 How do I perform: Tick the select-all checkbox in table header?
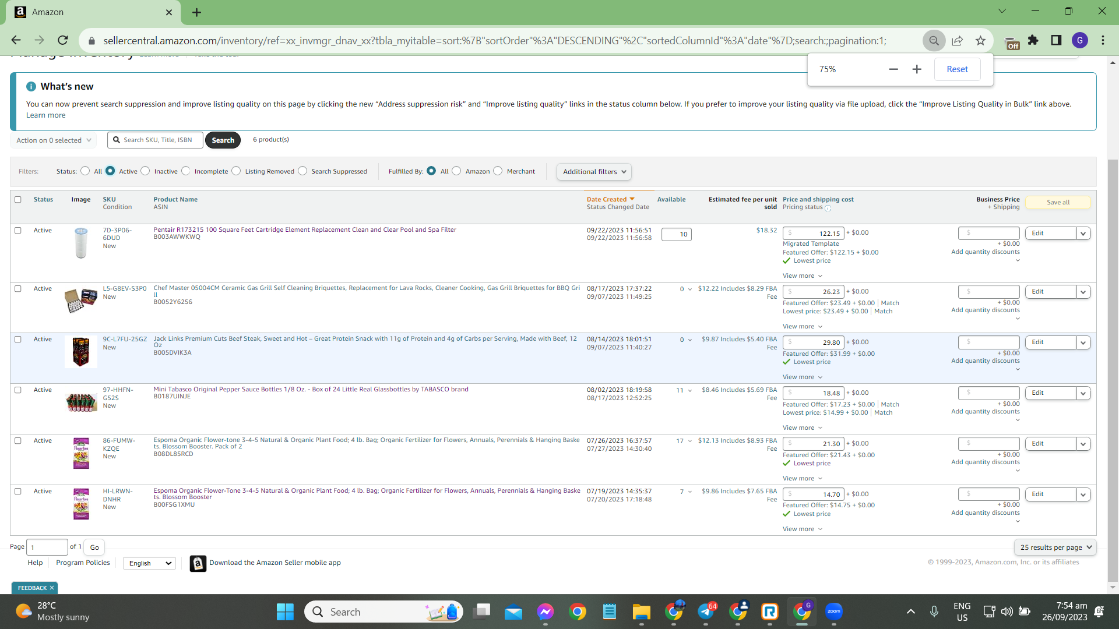tap(17, 199)
